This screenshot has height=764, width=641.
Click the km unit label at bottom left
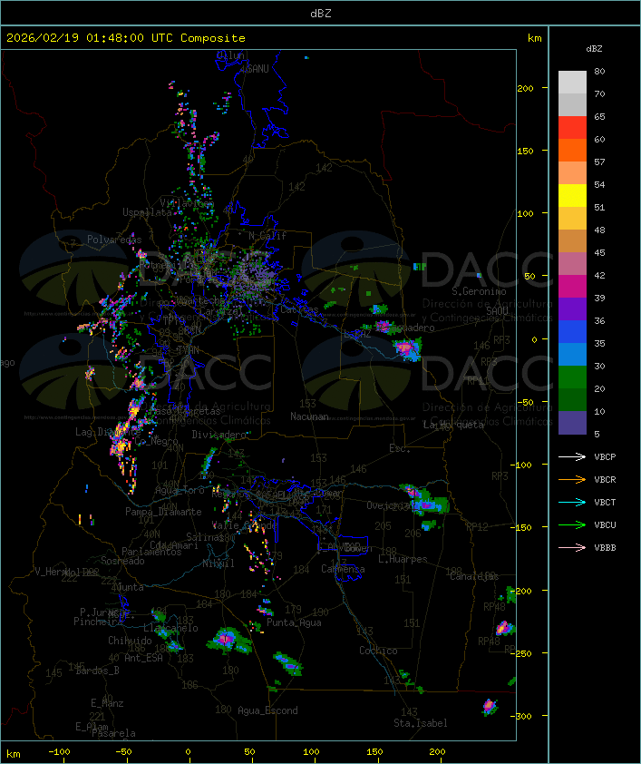13,754
